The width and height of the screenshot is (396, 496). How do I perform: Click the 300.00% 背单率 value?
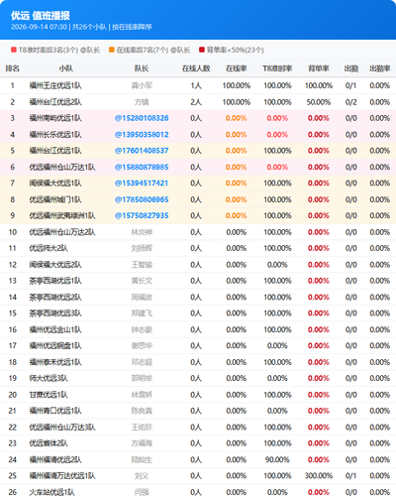(319, 476)
